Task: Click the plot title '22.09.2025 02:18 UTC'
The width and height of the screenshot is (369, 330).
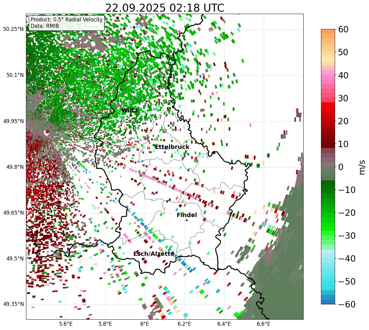Action: 164,8
